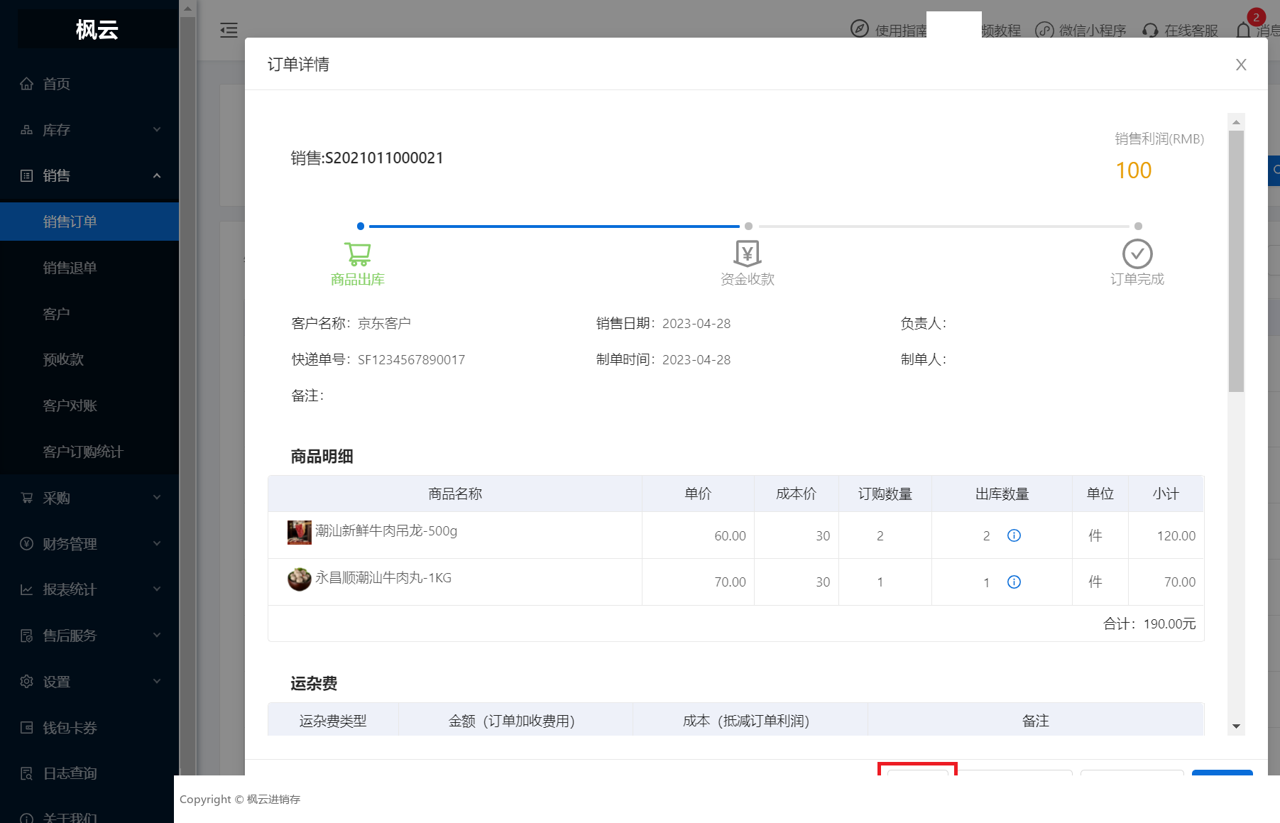Select 销售订单 submenu item
The height and width of the screenshot is (823, 1280).
89,222
